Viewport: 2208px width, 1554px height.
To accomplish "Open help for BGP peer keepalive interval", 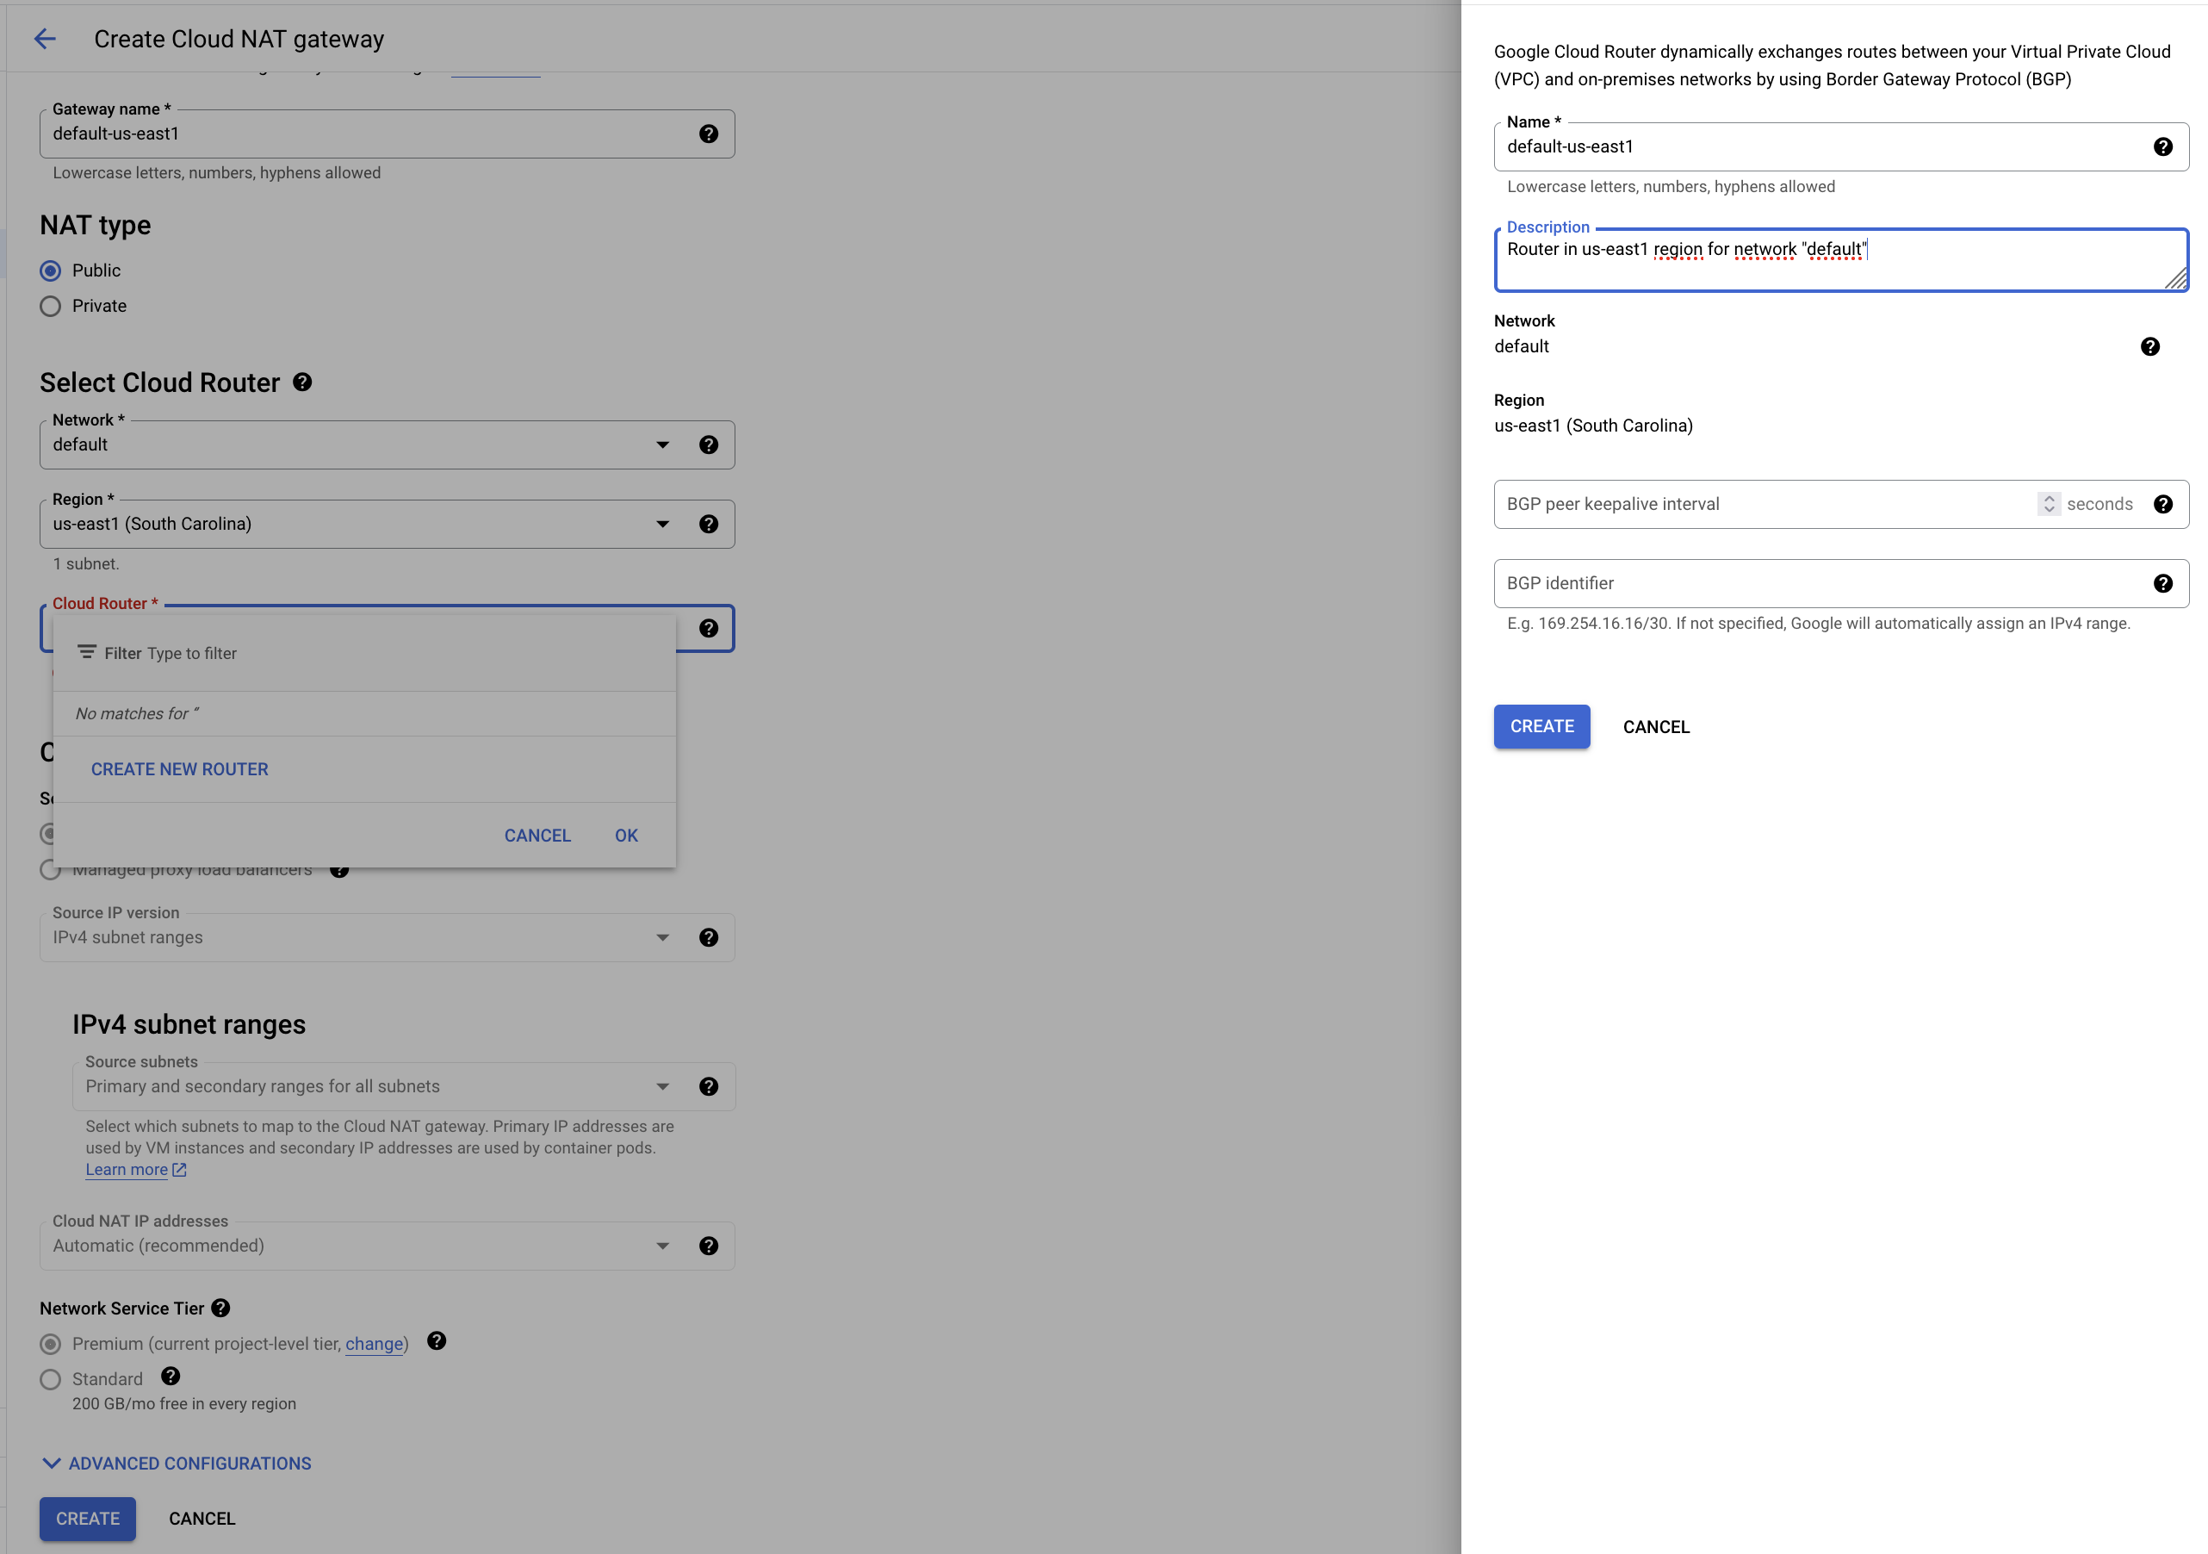I will (2163, 504).
